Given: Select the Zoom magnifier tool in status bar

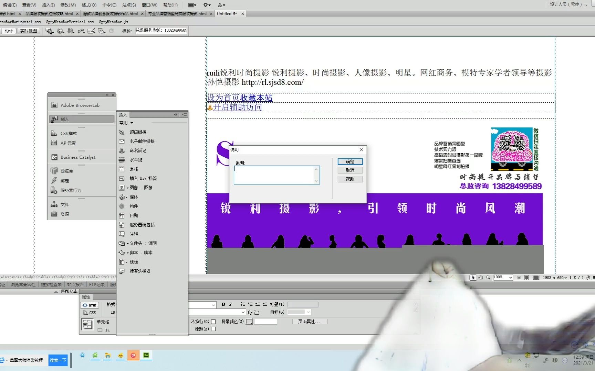Looking at the screenshot, I should click(488, 278).
